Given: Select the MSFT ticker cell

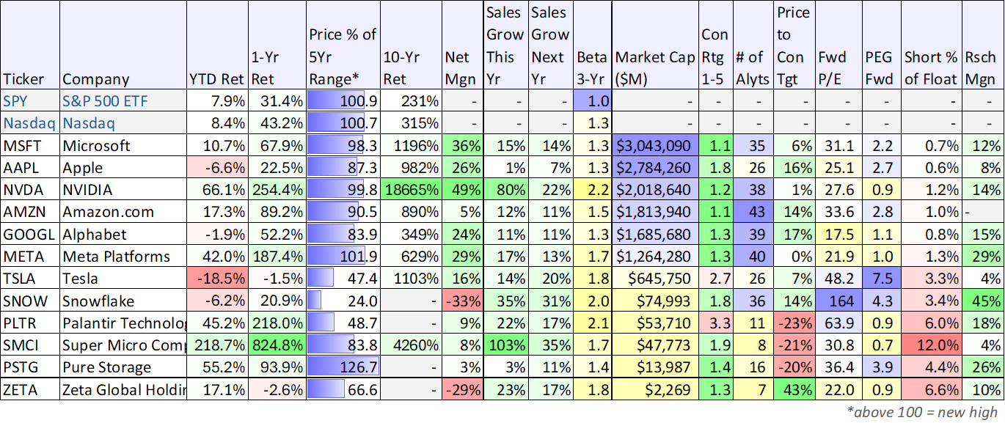Looking at the screenshot, I should 30,145.
